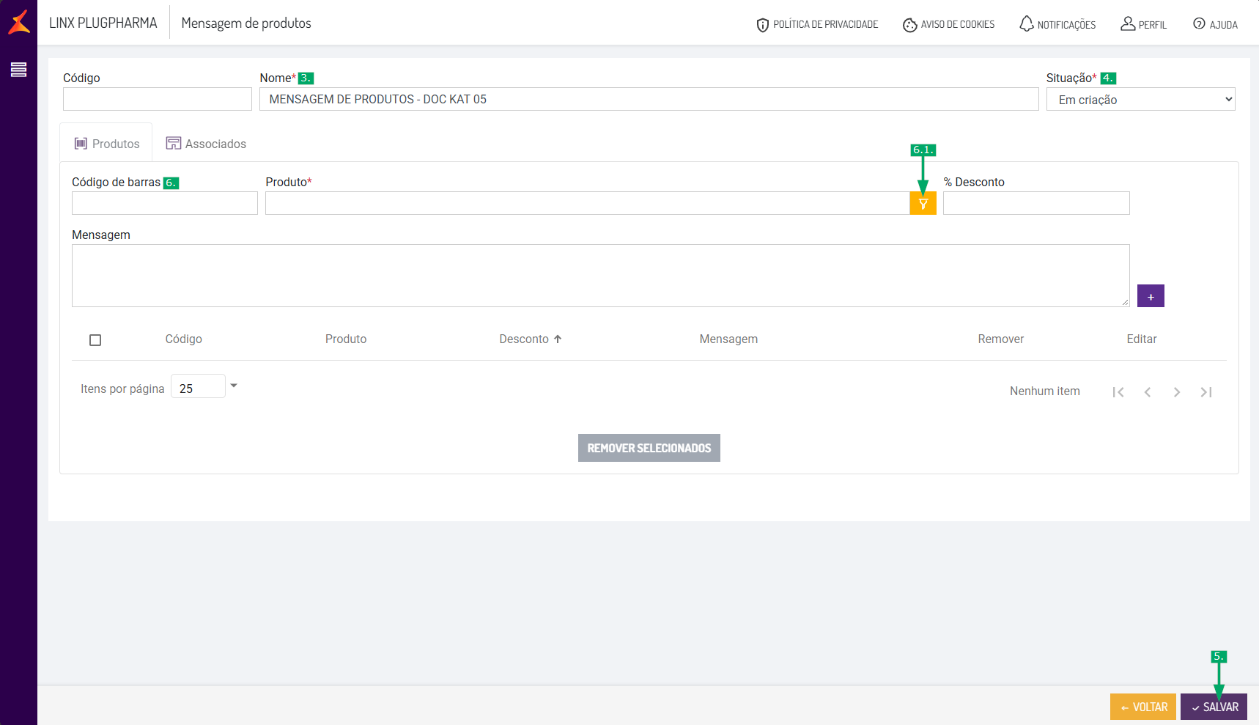
Task: Open the hamburger menu in sidebar
Action: [x=18, y=70]
